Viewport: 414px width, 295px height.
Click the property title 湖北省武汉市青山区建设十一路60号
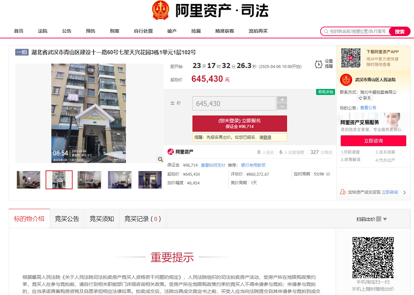click(x=114, y=52)
